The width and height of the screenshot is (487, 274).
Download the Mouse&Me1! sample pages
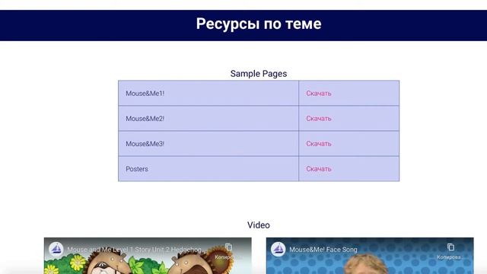click(x=319, y=93)
